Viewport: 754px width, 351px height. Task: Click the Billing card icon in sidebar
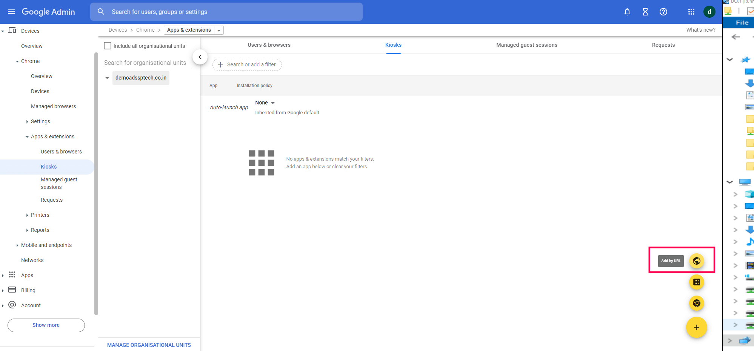pyautogui.click(x=12, y=290)
